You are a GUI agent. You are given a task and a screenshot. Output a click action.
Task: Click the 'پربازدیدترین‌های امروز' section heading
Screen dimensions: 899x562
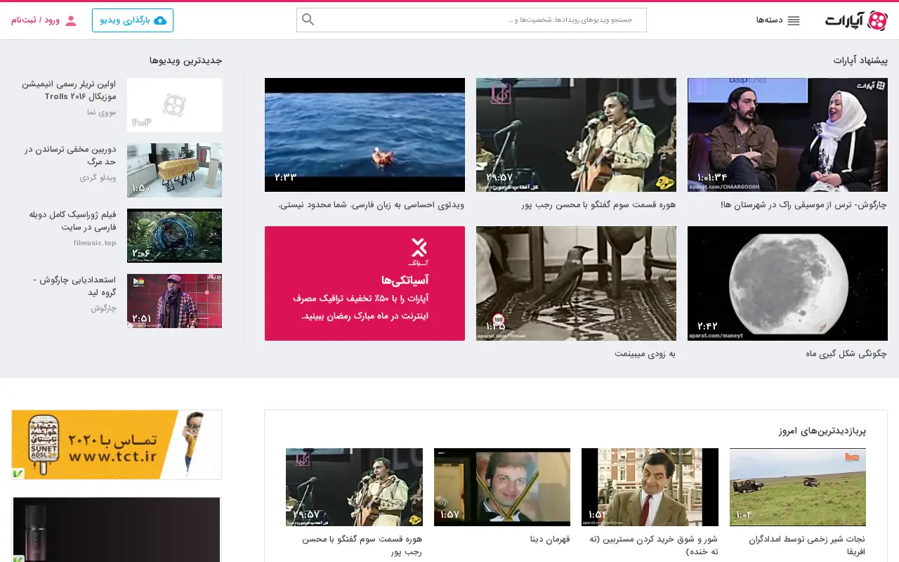point(822,431)
